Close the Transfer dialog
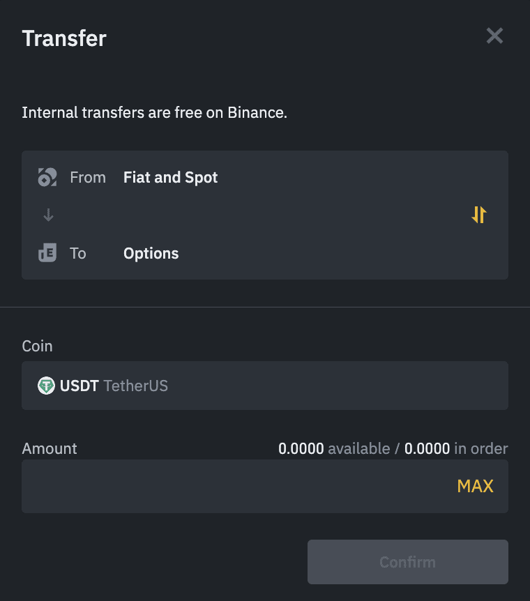This screenshot has height=601, width=530. coord(494,36)
